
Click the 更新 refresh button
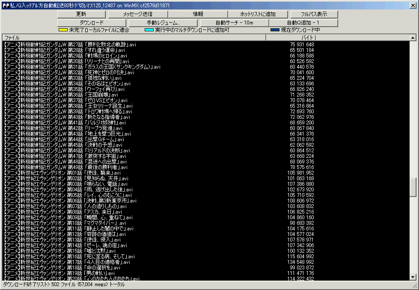click(x=81, y=14)
